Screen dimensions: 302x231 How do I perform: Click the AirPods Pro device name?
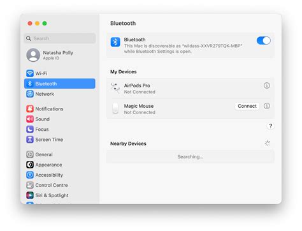137,86
